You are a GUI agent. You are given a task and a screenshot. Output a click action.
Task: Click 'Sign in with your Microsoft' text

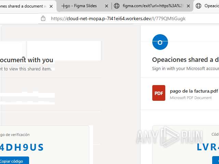click(x=185, y=69)
